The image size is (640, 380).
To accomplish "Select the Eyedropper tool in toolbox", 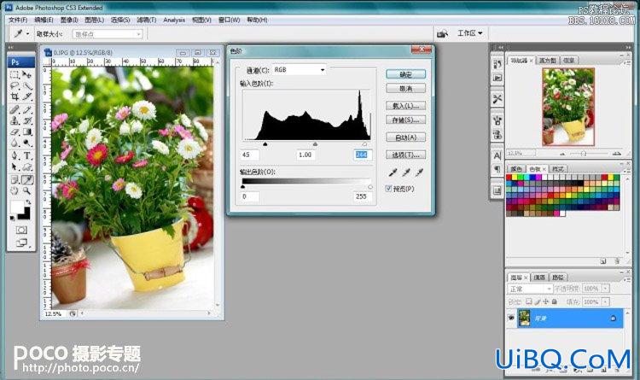I will (x=27, y=180).
